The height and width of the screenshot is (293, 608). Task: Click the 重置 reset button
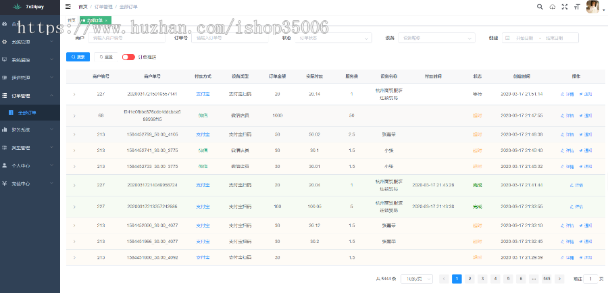pyautogui.click(x=106, y=57)
